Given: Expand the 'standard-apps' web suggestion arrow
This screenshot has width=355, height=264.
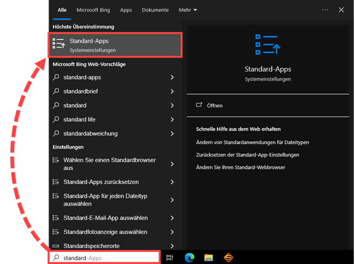Looking at the screenshot, I should [172, 77].
